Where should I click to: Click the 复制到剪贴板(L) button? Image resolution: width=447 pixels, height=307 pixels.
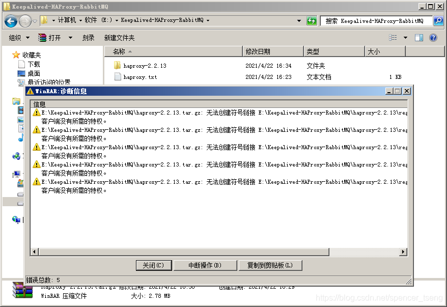[270, 265]
